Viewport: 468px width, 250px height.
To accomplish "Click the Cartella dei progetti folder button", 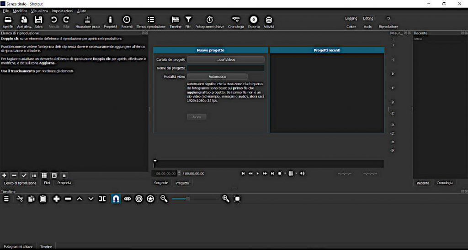I will click(226, 60).
